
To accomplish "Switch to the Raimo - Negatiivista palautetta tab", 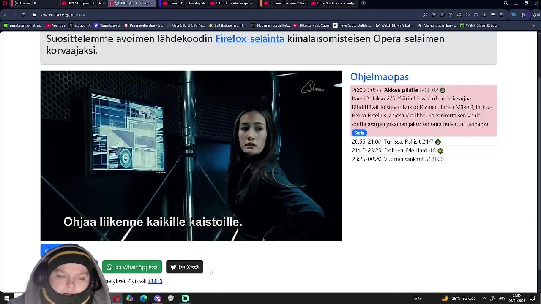I will point(185,3).
